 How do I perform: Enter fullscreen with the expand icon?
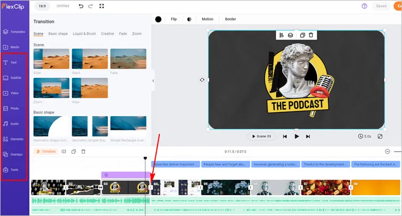102,6
